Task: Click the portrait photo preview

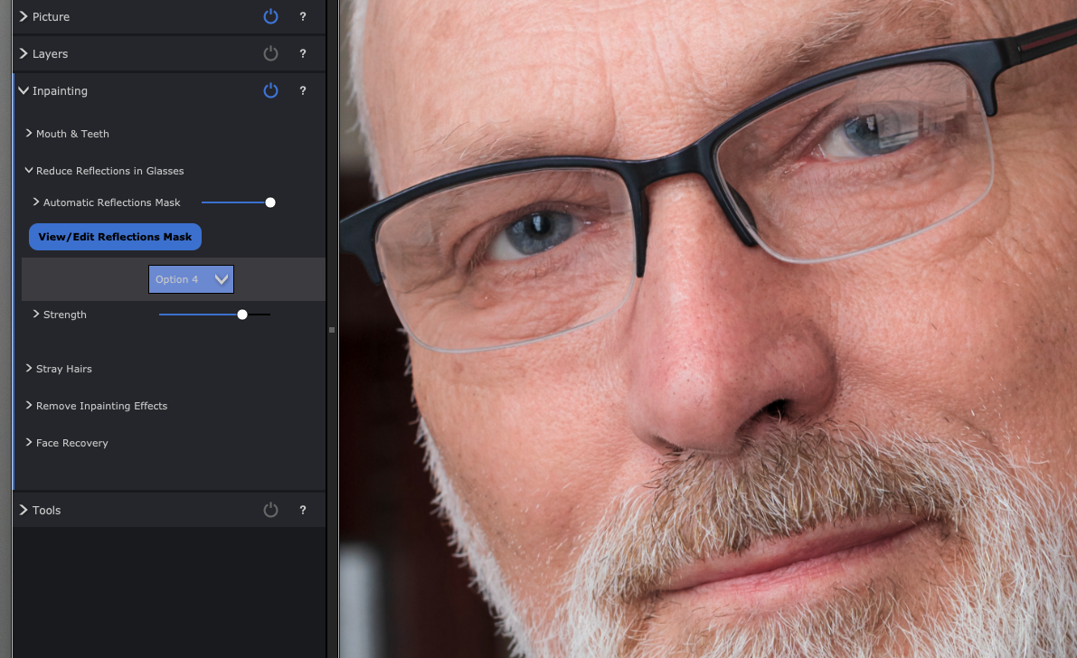Action: tap(708, 329)
